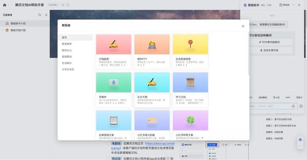This screenshot has height=160, width=307.
Task: Switch to the 职场办公 category
Action: tap(67, 50)
